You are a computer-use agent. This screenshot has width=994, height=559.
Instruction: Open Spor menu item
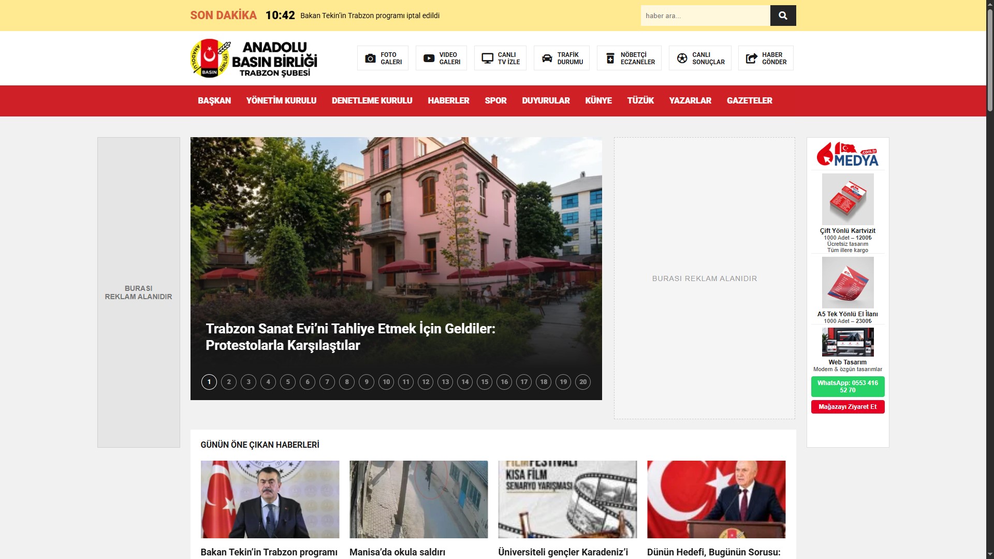(x=495, y=100)
